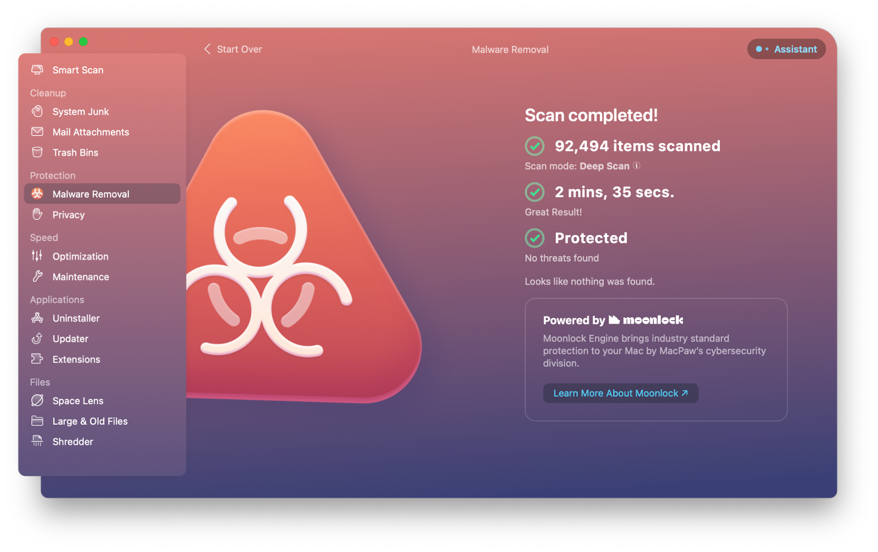Select the Trash Bins bucket icon
The height and width of the screenshot is (552, 878).
37,153
